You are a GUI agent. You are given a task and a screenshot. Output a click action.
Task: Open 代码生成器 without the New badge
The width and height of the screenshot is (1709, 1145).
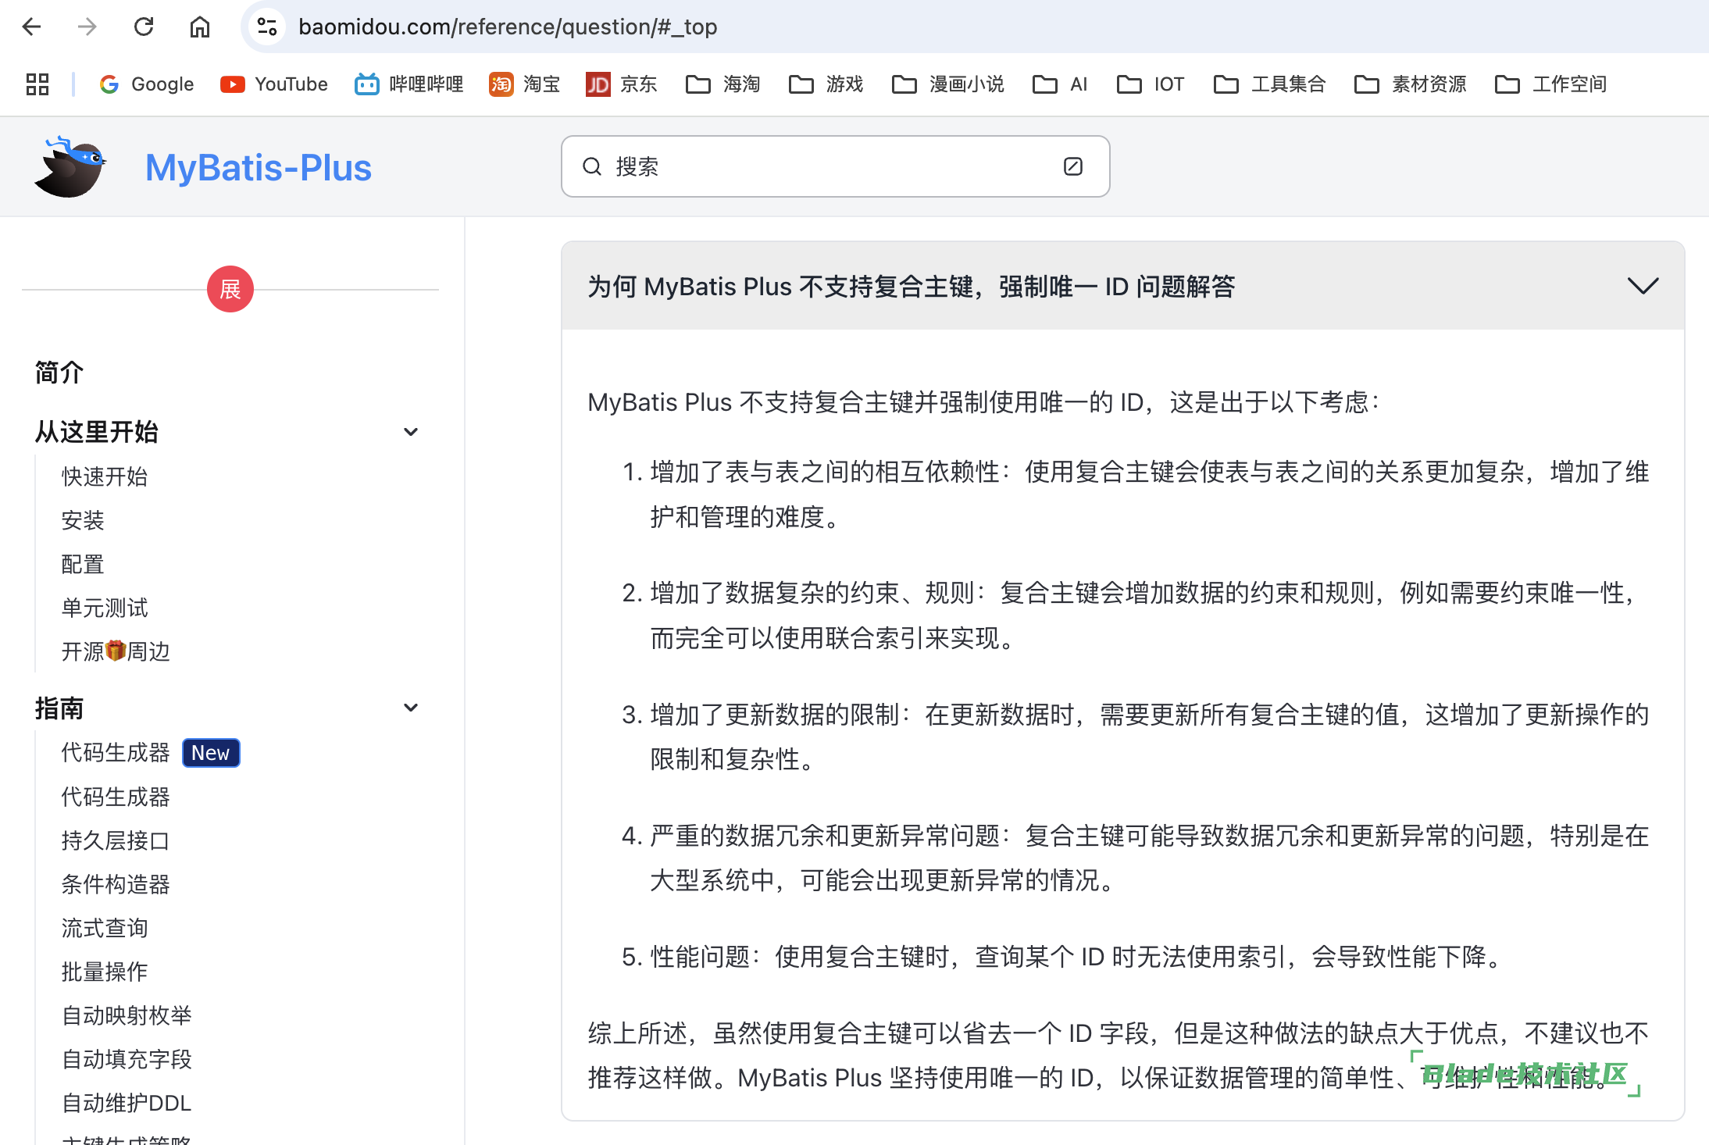[116, 797]
